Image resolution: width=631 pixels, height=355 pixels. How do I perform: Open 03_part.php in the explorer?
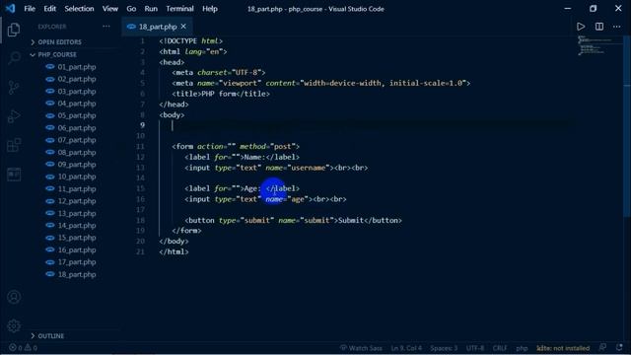point(77,92)
